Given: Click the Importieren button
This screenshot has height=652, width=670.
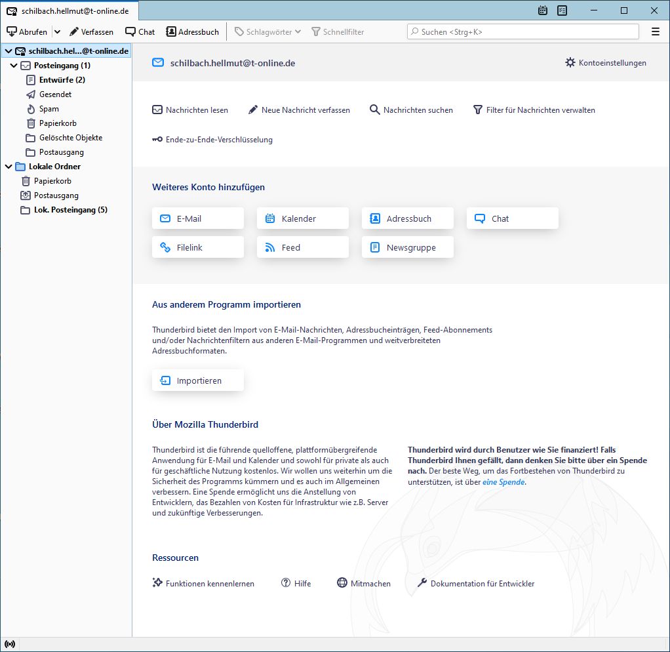Looking at the screenshot, I should coord(198,380).
